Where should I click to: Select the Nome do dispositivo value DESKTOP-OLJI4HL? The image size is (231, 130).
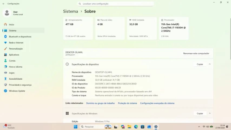(x=104, y=72)
